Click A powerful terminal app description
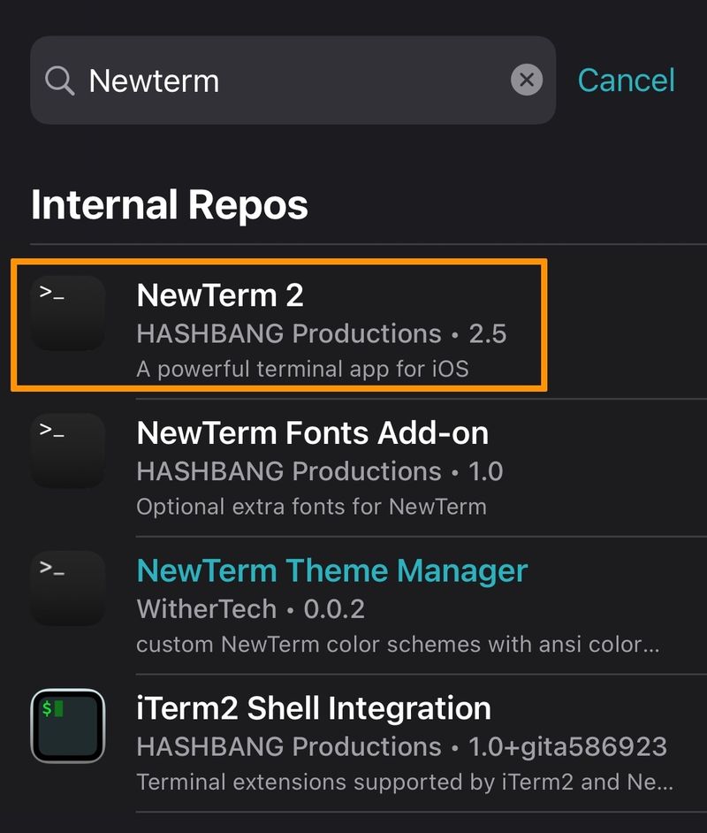The width and height of the screenshot is (707, 833). [x=302, y=369]
